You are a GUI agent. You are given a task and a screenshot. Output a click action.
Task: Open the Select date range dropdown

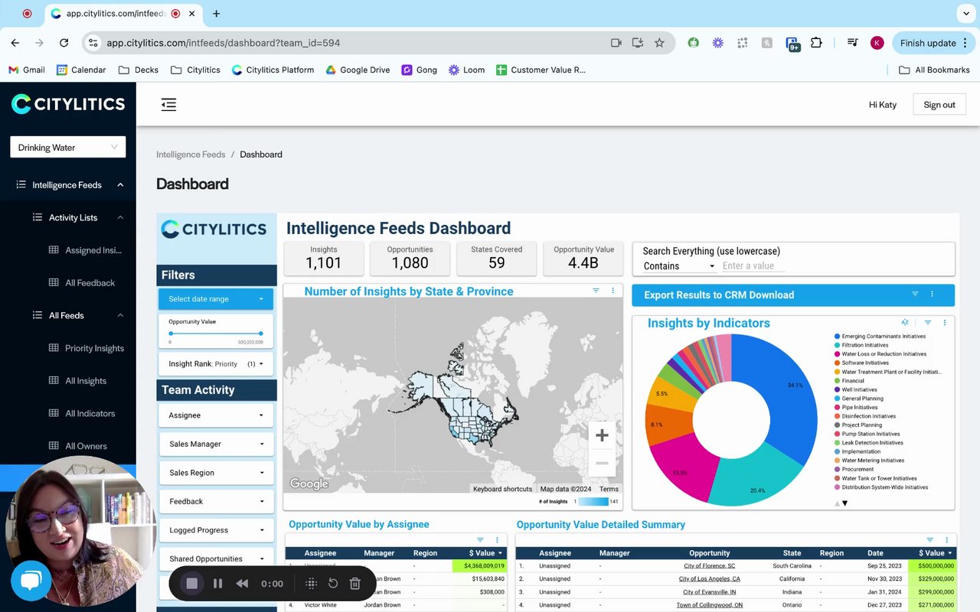[216, 299]
